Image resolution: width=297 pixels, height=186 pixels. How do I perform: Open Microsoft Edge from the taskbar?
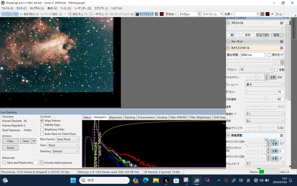(x=145, y=180)
